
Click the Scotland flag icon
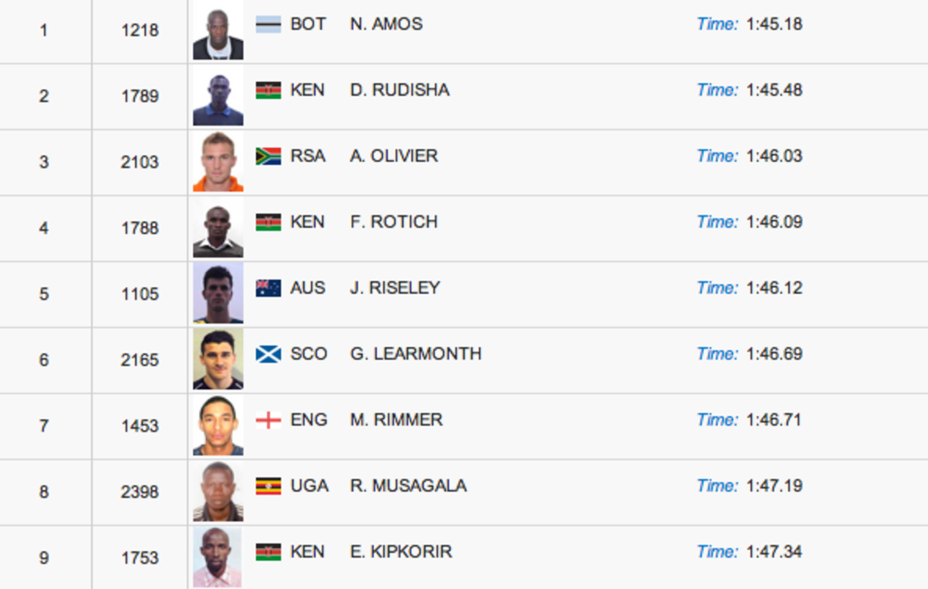[x=268, y=355]
